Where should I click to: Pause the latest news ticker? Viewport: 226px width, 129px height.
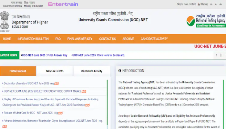click(221, 55)
